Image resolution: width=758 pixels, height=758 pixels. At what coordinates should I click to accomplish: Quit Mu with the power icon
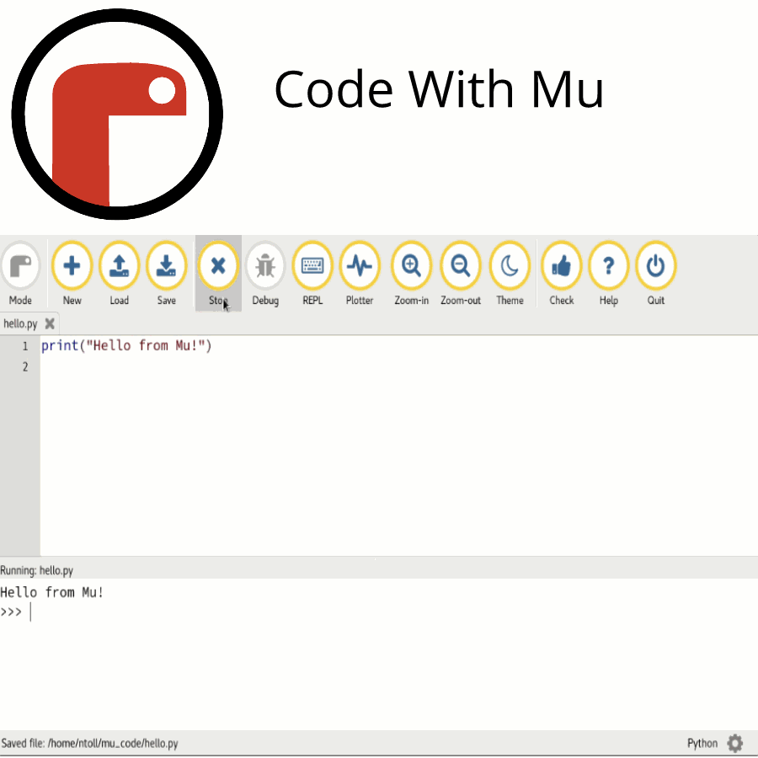(x=655, y=267)
